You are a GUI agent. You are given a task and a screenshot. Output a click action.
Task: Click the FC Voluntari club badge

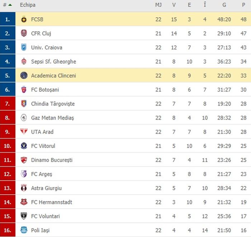(x=24, y=216)
